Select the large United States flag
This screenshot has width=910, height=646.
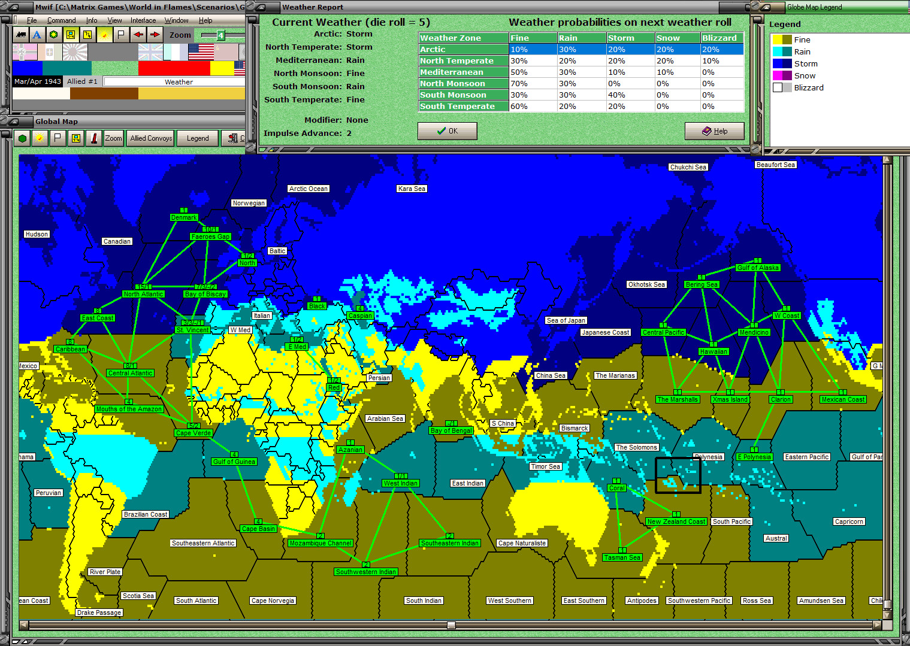tap(201, 52)
